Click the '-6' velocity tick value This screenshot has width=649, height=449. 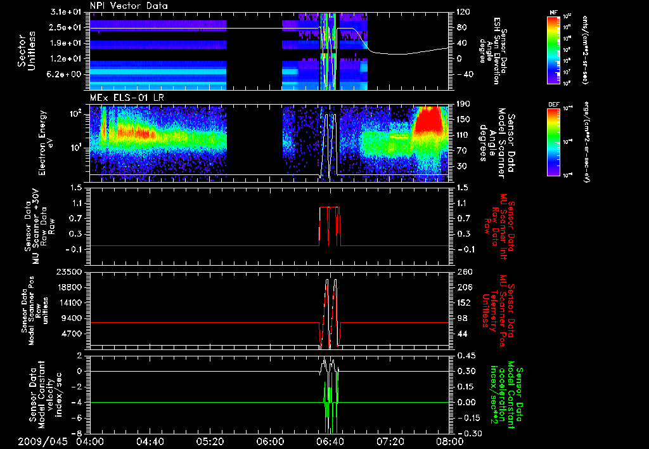tap(77, 418)
